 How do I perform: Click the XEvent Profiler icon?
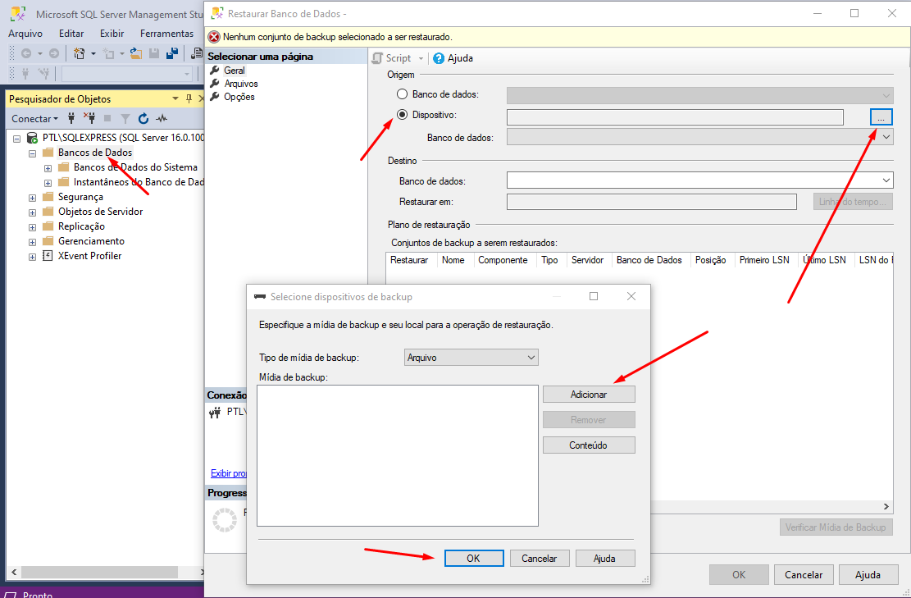coord(48,256)
